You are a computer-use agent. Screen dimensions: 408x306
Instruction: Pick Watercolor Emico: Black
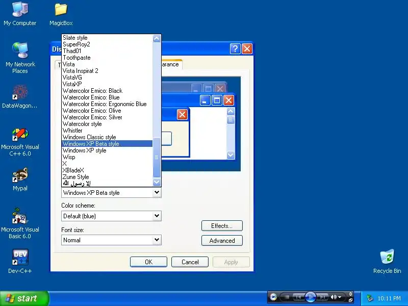(107, 91)
